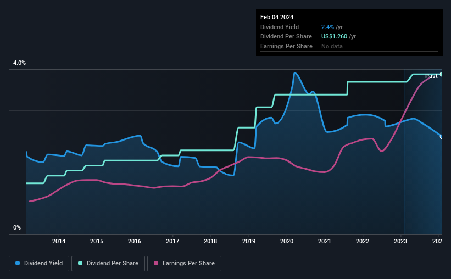
Task: Click the 'No data' earnings value
Action: click(x=332, y=46)
